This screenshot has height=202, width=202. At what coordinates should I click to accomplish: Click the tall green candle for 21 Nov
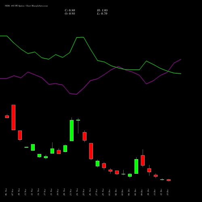click(x=72, y=130)
